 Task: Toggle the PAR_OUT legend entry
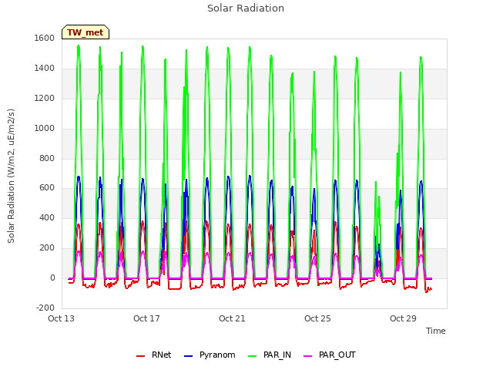[x=330, y=355]
